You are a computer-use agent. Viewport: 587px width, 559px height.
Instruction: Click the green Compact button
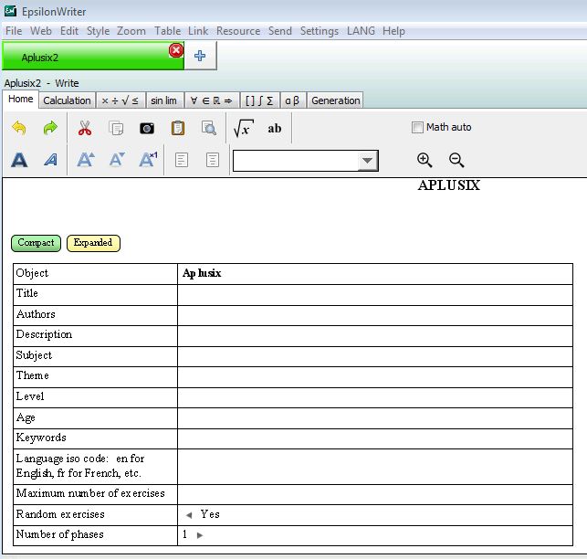pos(36,243)
